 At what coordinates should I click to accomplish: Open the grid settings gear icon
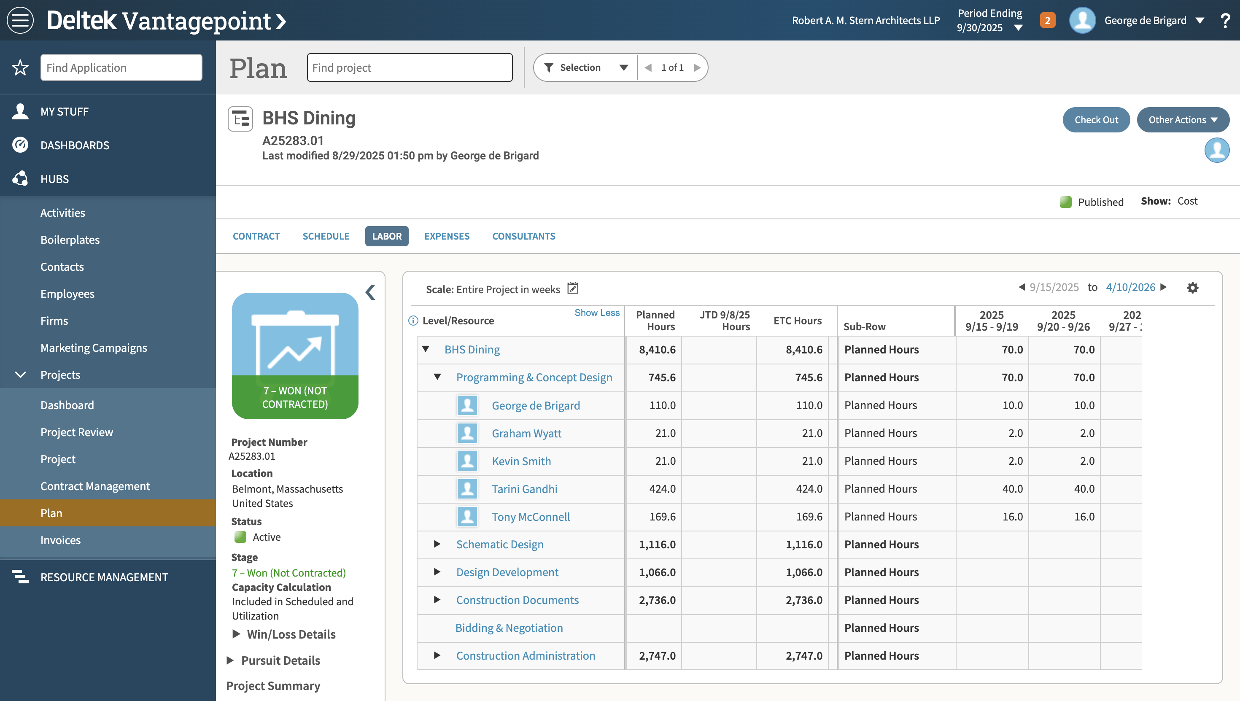click(x=1192, y=288)
